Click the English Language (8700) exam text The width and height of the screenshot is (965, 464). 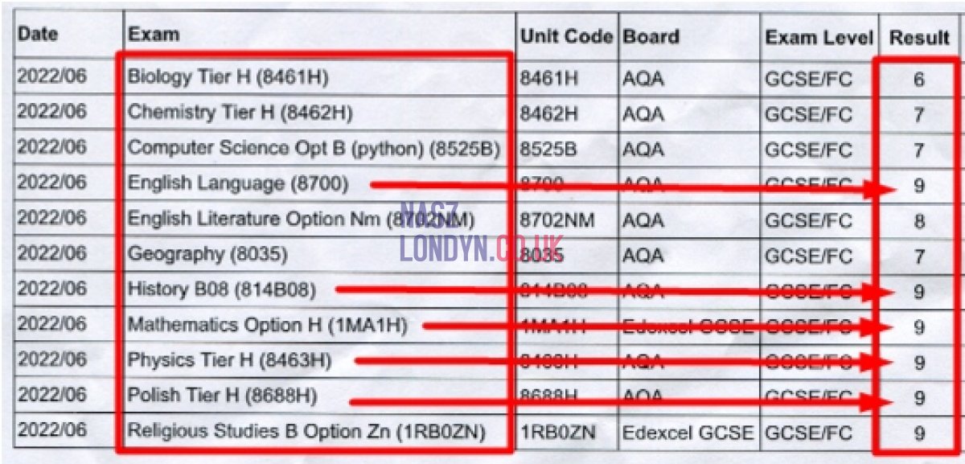click(x=238, y=184)
